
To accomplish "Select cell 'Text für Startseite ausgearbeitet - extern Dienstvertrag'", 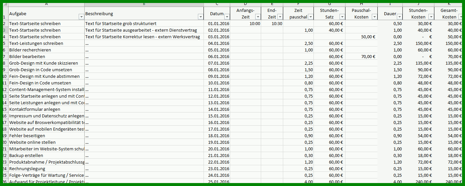I will [x=144, y=30].
